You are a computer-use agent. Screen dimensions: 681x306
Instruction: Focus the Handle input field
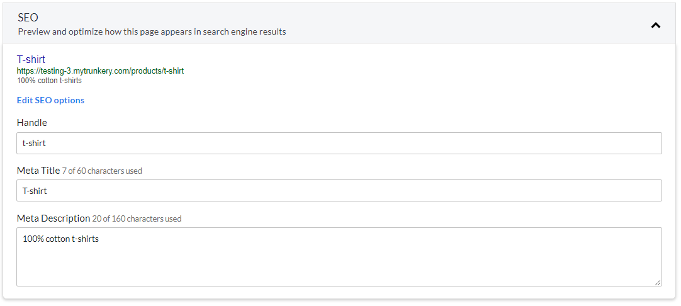coord(339,144)
